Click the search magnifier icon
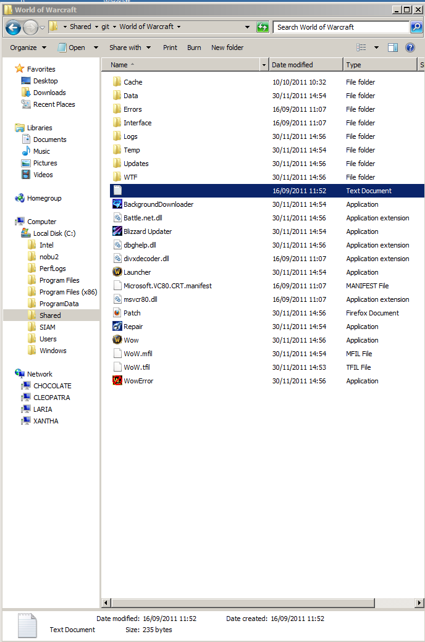The width and height of the screenshot is (425, 642). 416,27
